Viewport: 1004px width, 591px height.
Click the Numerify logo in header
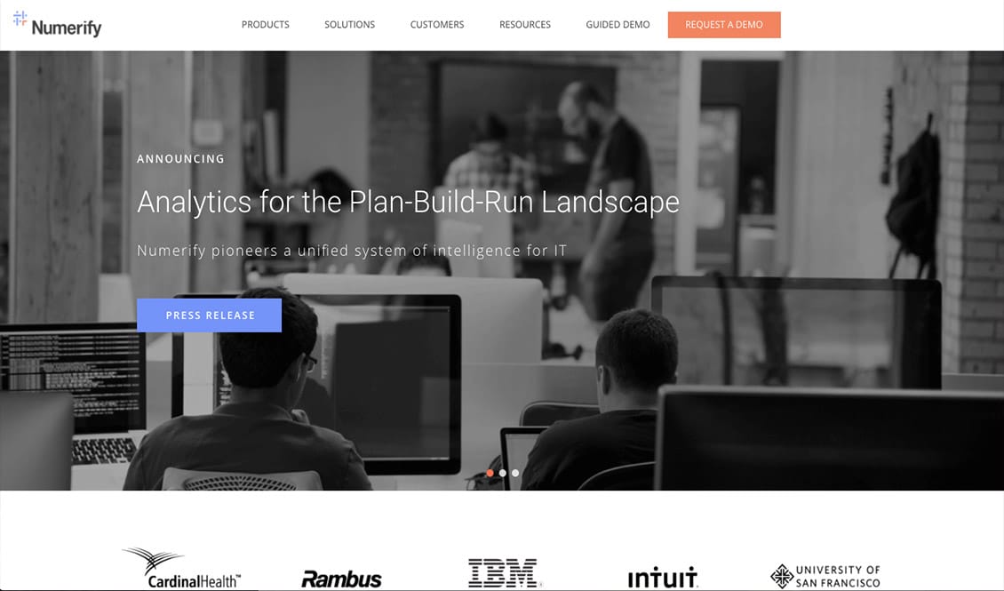(x=58, y=25)
